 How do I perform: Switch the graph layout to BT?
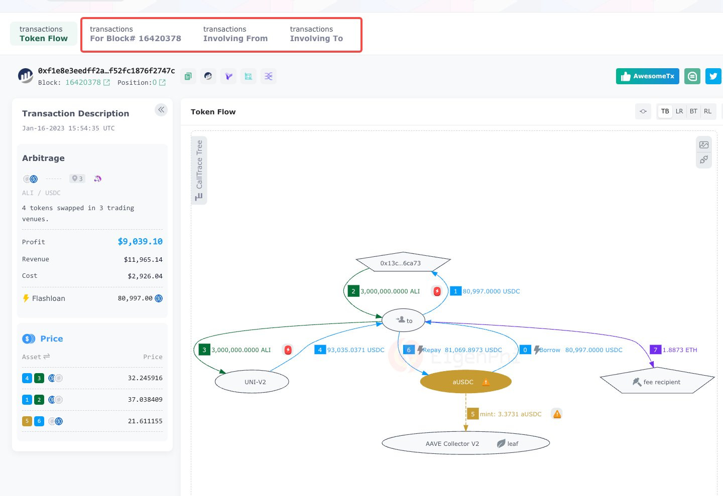pos(693,111)
